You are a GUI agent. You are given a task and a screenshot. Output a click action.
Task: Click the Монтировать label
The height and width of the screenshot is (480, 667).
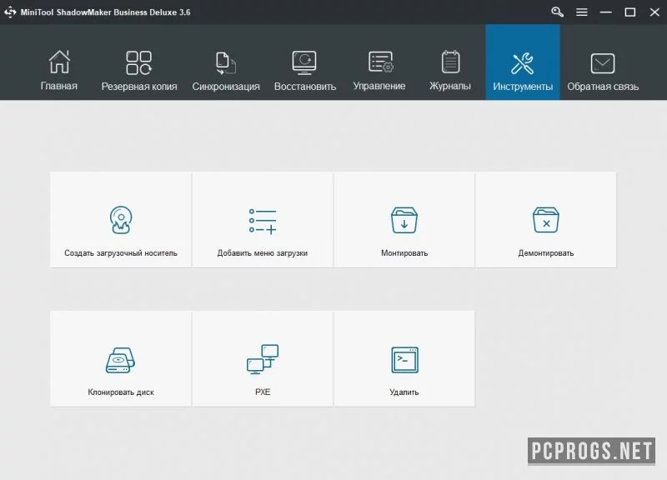(x=404, y=253)
